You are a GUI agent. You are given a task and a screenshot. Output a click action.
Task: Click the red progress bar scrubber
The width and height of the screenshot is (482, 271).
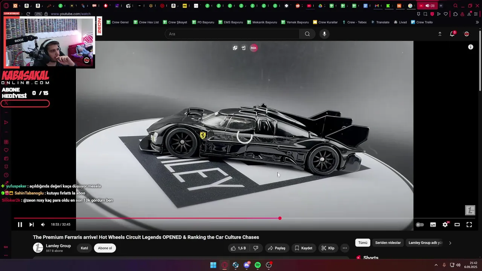280,218
